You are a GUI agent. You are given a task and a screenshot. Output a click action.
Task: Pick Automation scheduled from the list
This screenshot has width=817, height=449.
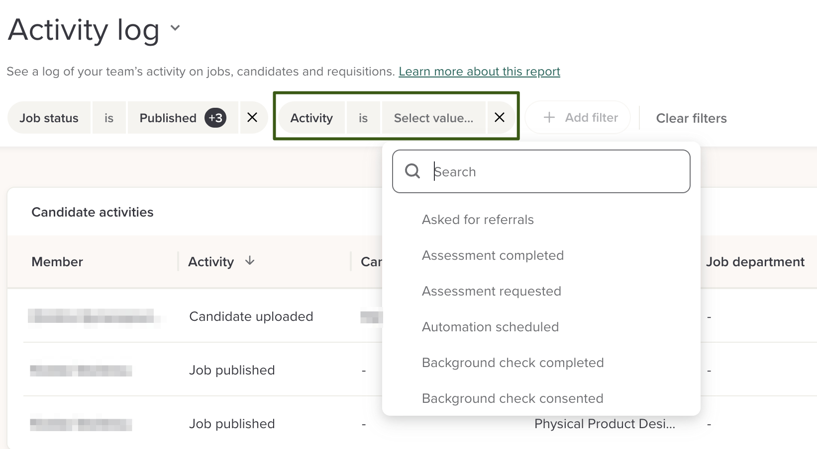(x=490, y=327)
